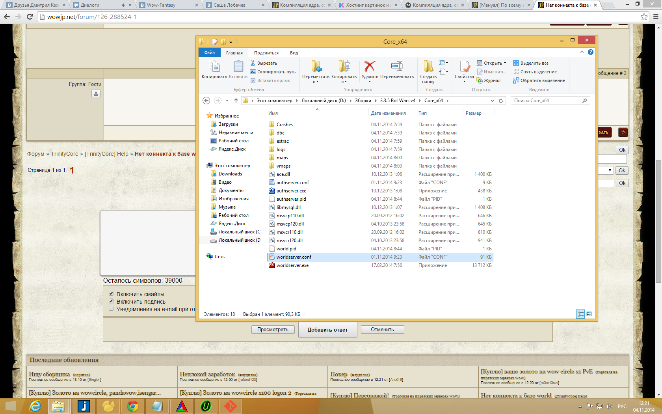The image size is (662, 414).
Task: Open the Поделиться ribbon tab
Action: tap(266, 53)
